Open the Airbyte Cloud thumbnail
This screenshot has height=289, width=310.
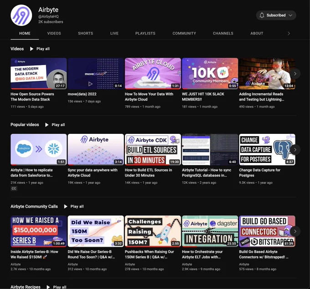[153, 73]
